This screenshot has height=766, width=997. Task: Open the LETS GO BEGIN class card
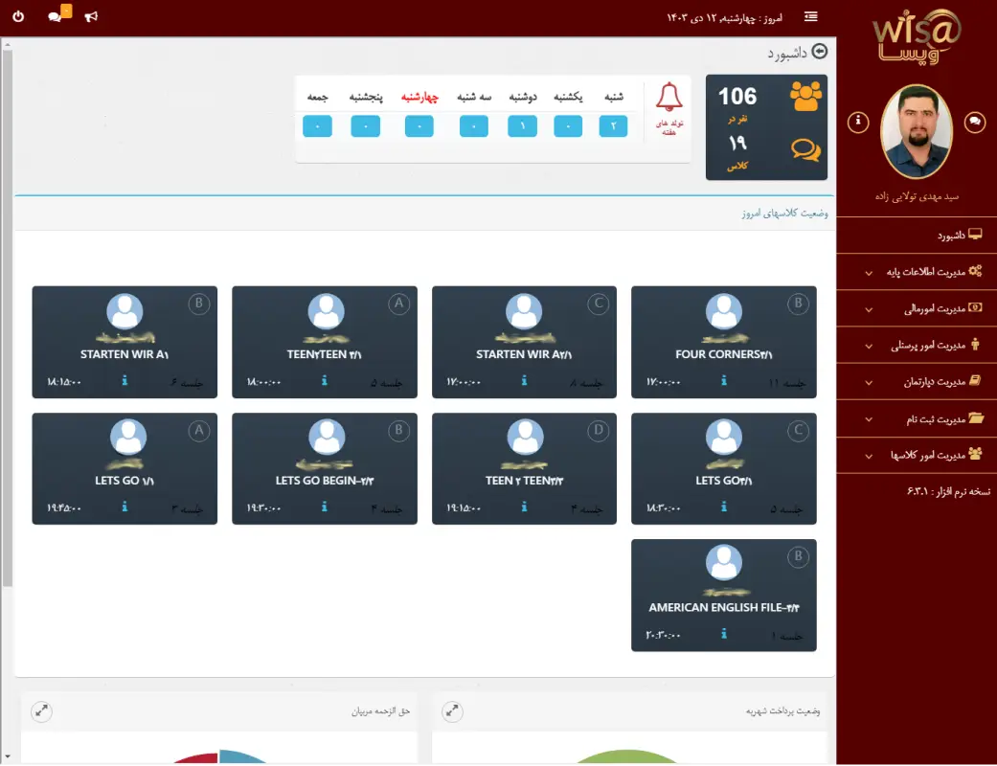point(325,468)
